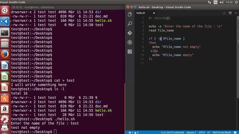
Task: Select the hello.sh tab
Action: 141,13
